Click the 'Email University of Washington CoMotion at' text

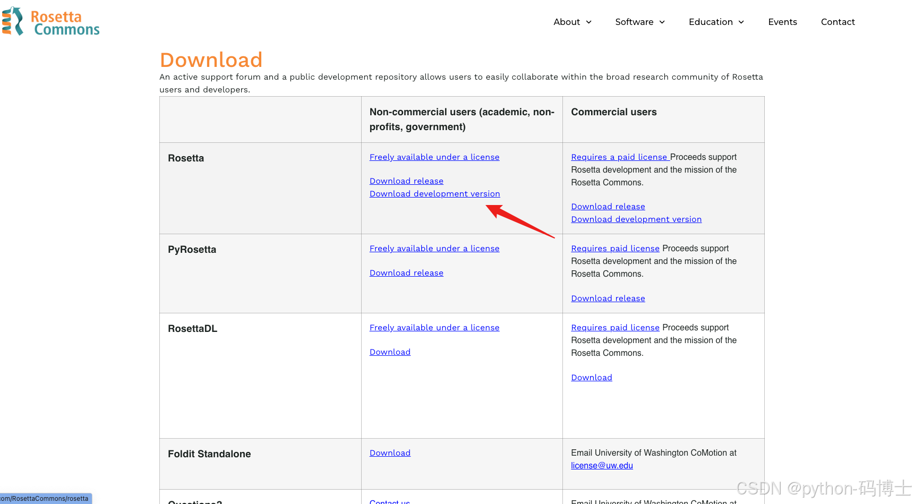coord(654,453)
